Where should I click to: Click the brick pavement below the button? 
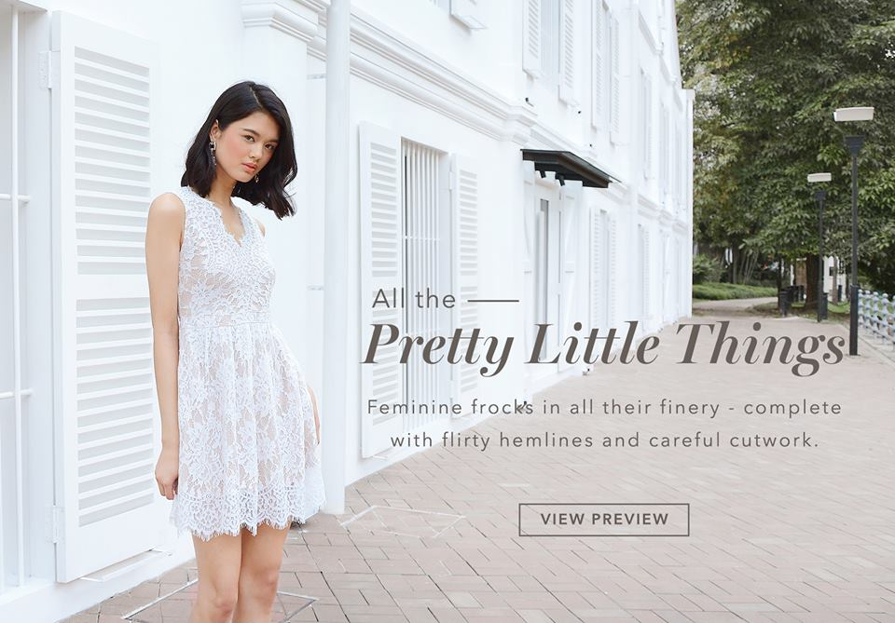pos(605,576)
